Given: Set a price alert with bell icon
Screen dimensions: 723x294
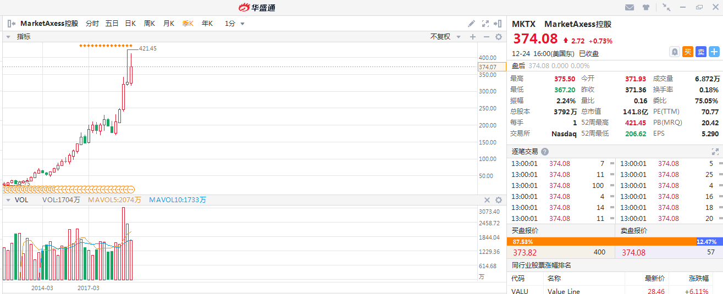Looking at the screenshot, I should click(x=675, y=52).
